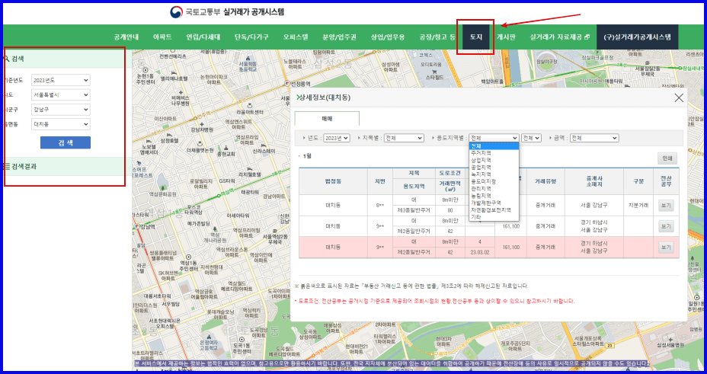Open the 분양/입주권 menu

tap(339, 37)
